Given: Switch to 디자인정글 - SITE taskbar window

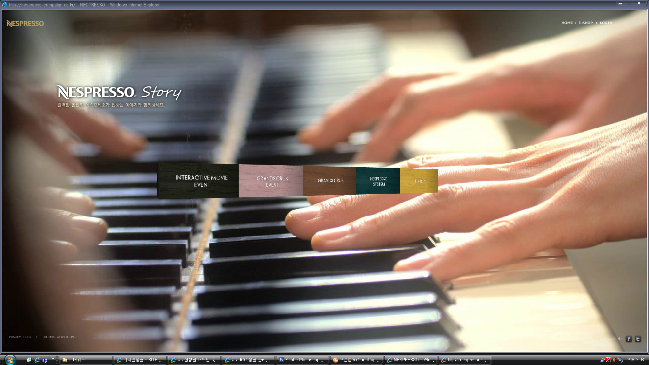Looking at the screenshot, I should tap(140, 360).
